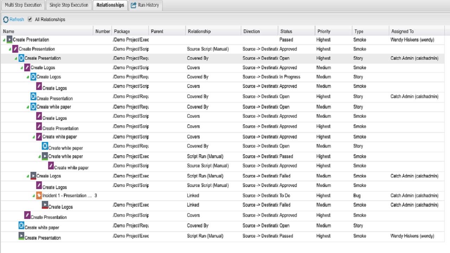
Task: Sort by the Priority column header
Action: tap(324, 31)
